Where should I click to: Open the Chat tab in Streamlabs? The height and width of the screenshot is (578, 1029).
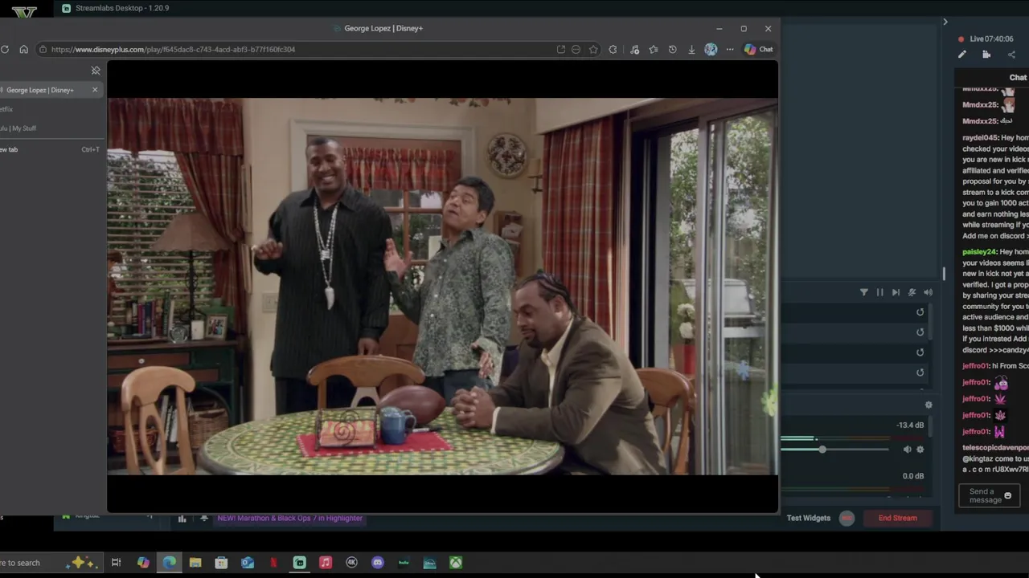[x=1018, y=78]
